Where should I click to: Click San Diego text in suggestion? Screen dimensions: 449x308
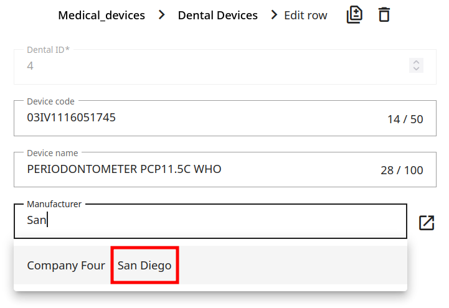coord(144,266)
